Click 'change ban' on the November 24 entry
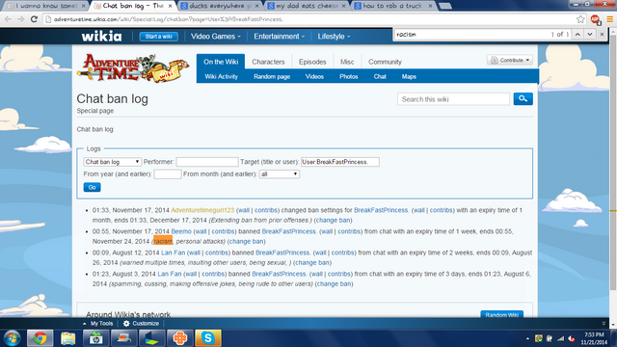This screenshot has width=617, height=347. (247, 241)
